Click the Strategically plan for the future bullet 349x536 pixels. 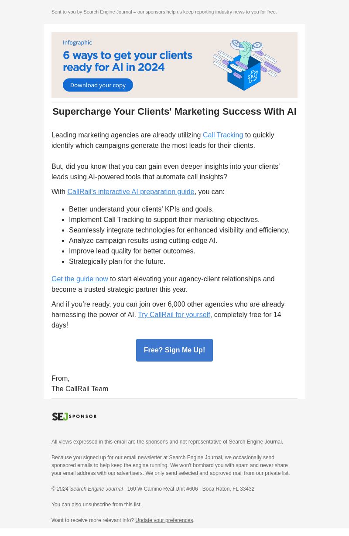pyautogui.click(x=117, y=262)
